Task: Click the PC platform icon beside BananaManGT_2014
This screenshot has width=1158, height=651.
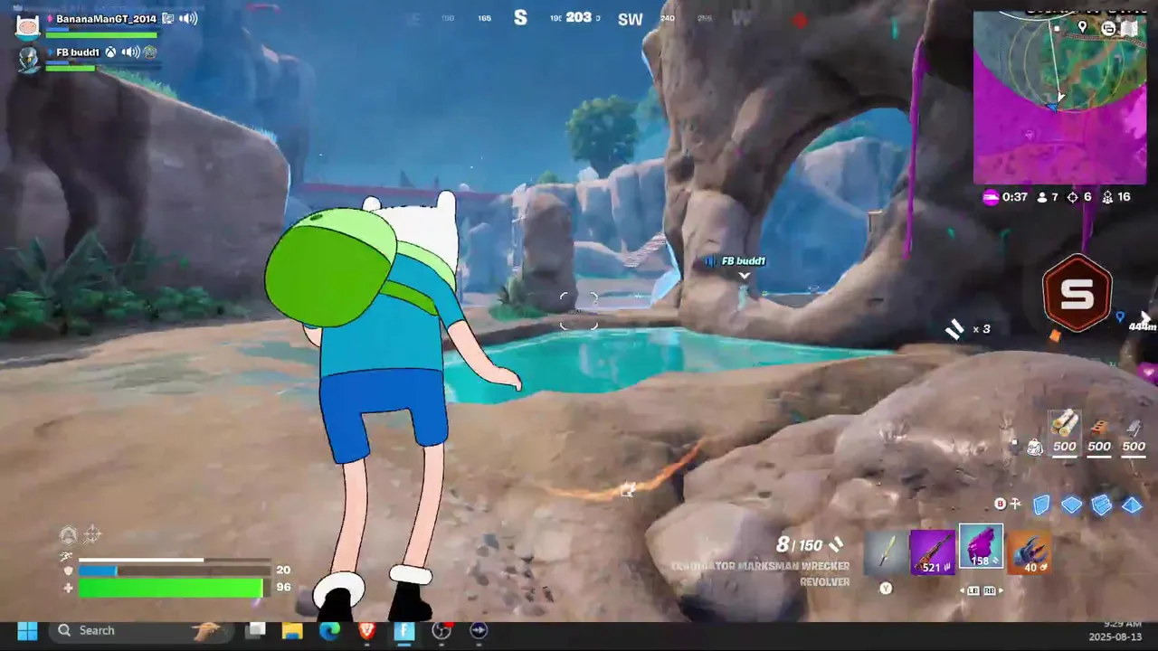Action: coord(168,19)
